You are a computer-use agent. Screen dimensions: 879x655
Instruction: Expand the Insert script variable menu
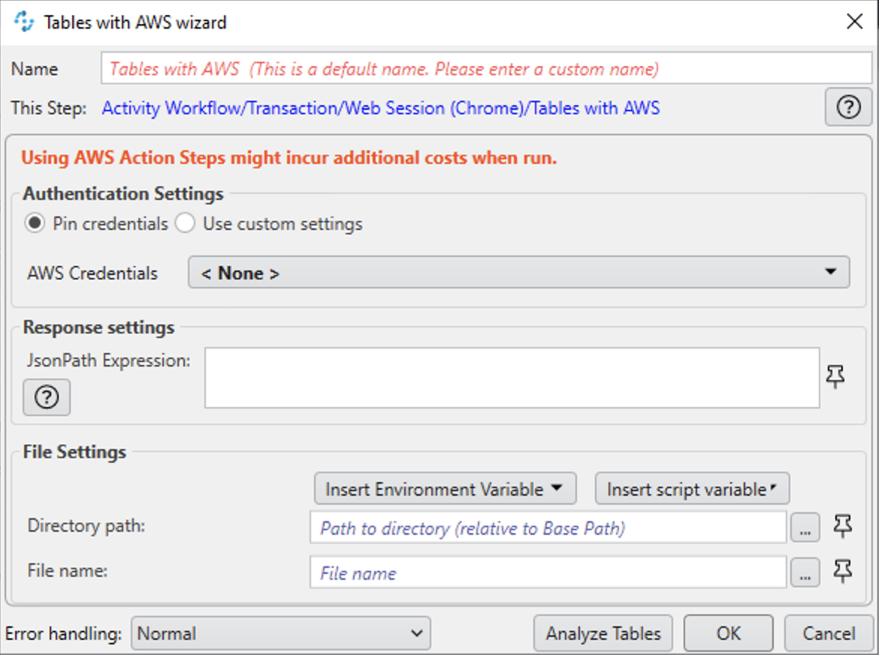click(x=691, y=488)
